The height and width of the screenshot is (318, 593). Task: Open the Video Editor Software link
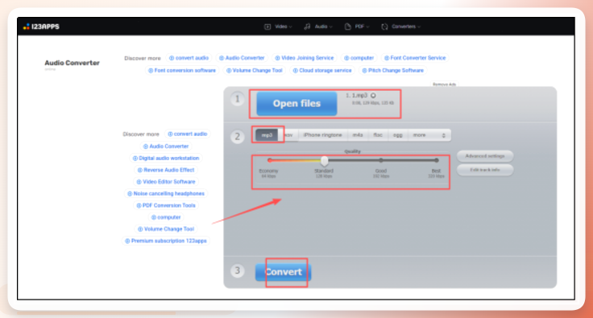166,182
